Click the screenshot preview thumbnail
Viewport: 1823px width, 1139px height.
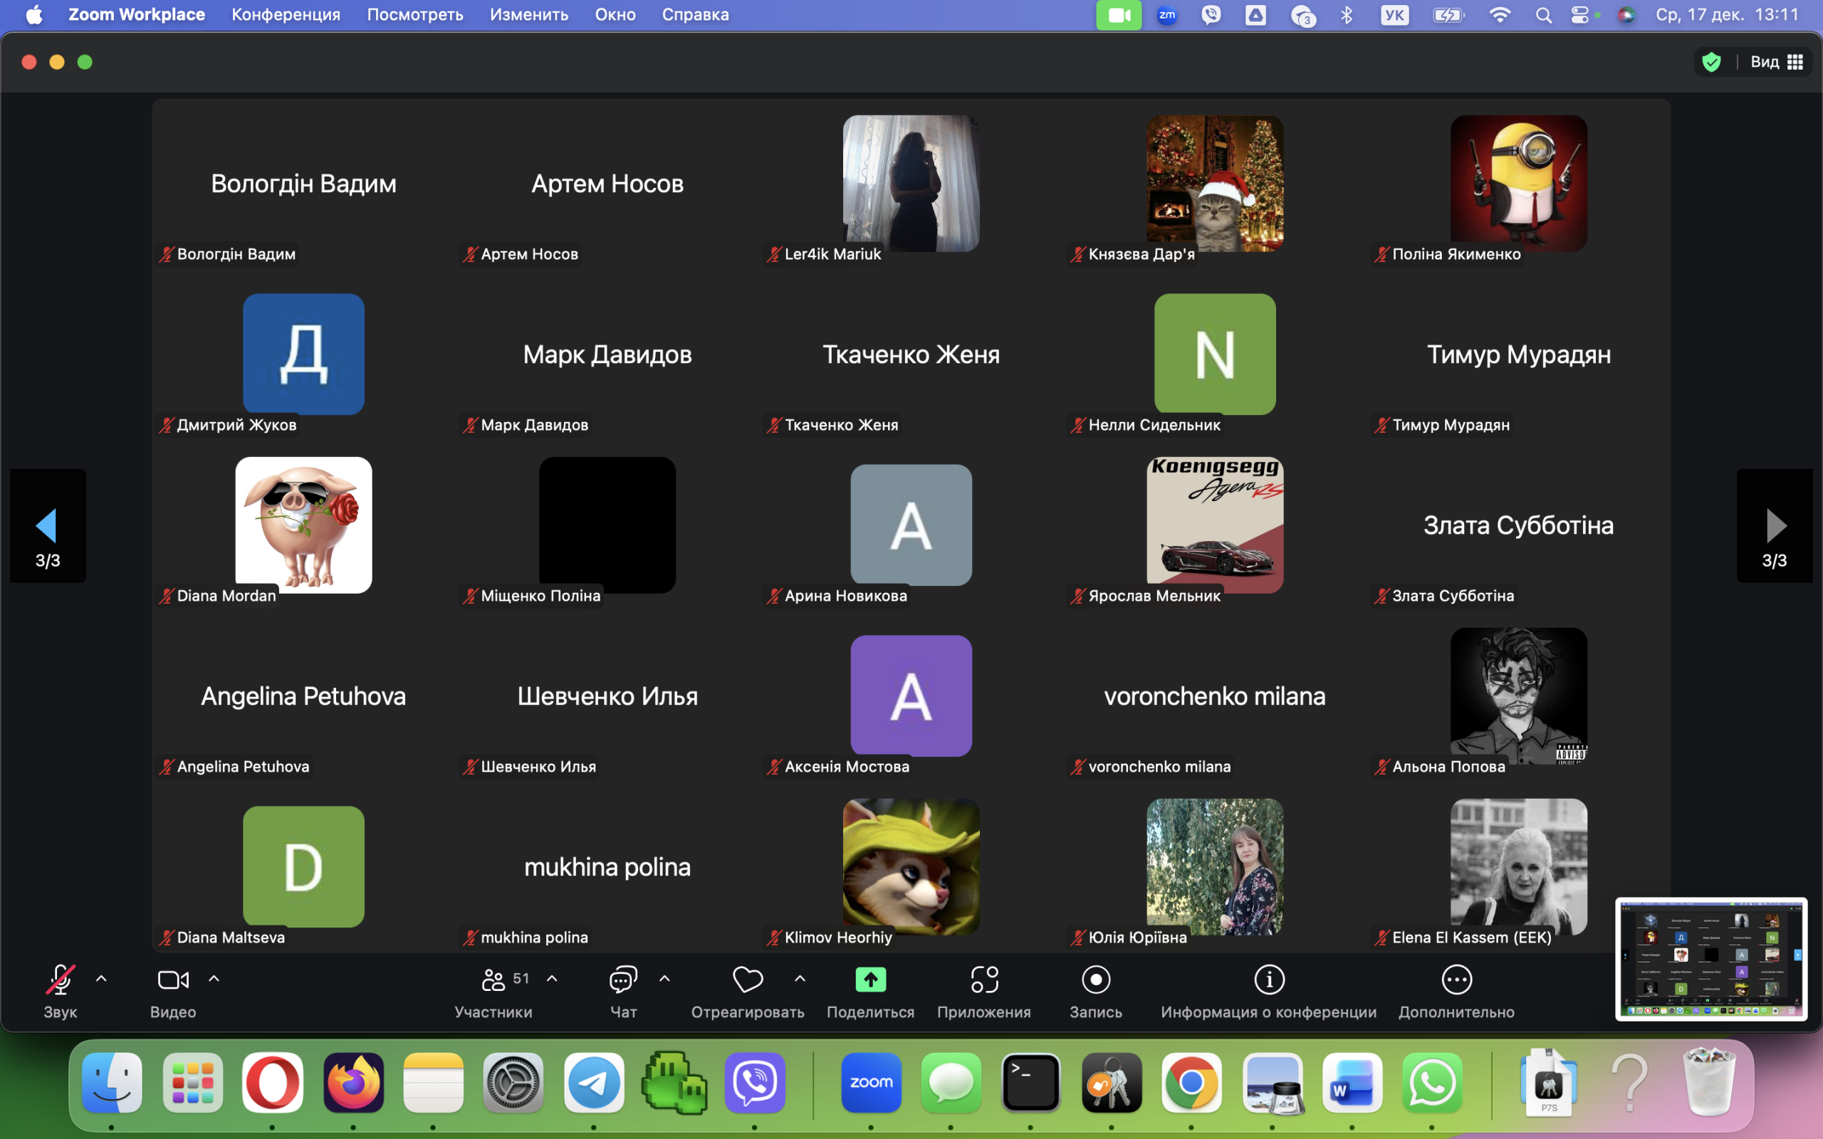(1710, 958)
